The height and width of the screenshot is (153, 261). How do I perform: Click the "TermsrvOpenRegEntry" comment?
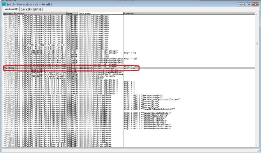coord(146,115)
